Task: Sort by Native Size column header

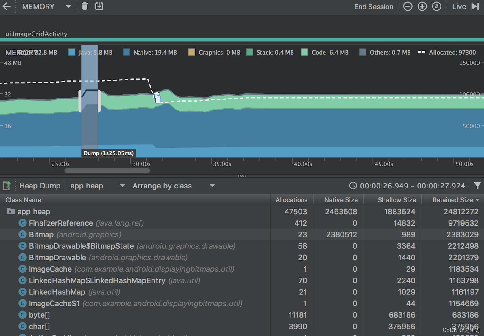Action: click(338, 200)
